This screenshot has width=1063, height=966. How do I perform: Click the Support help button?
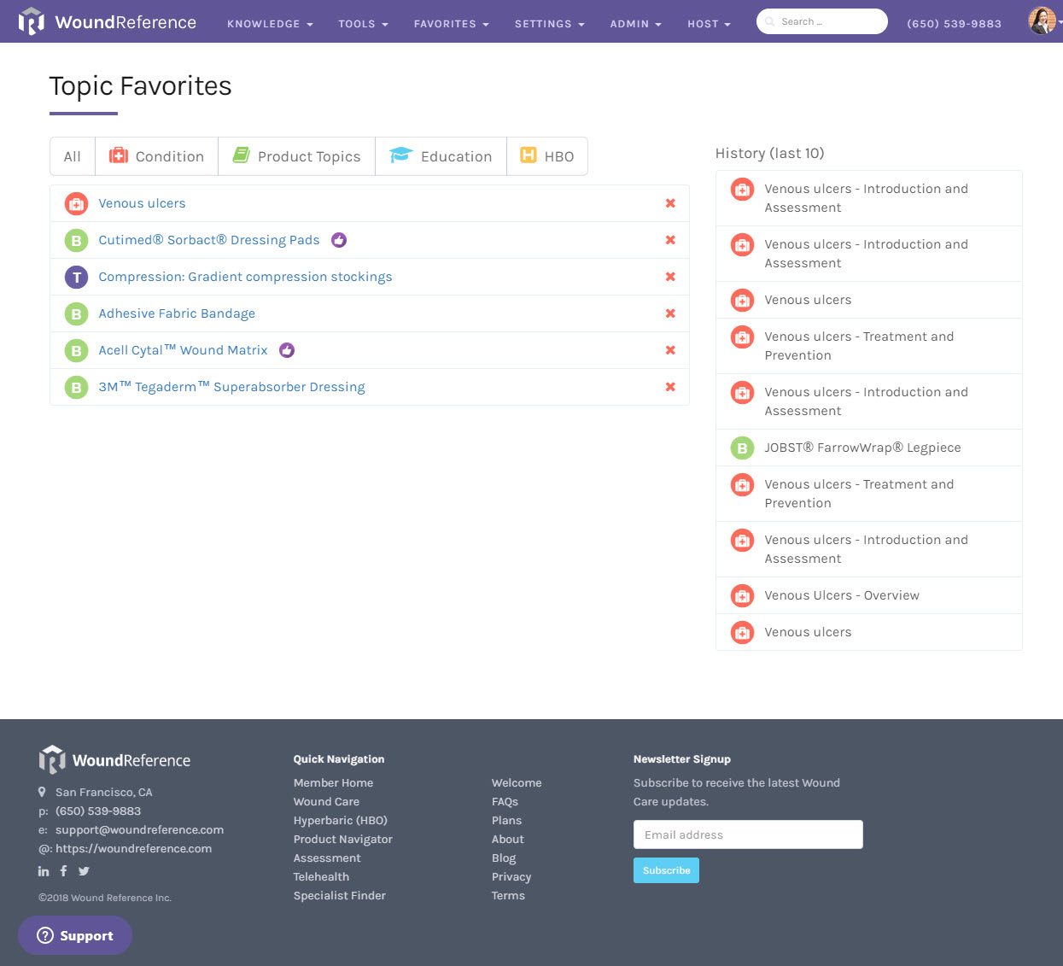[x=75, y=935]
